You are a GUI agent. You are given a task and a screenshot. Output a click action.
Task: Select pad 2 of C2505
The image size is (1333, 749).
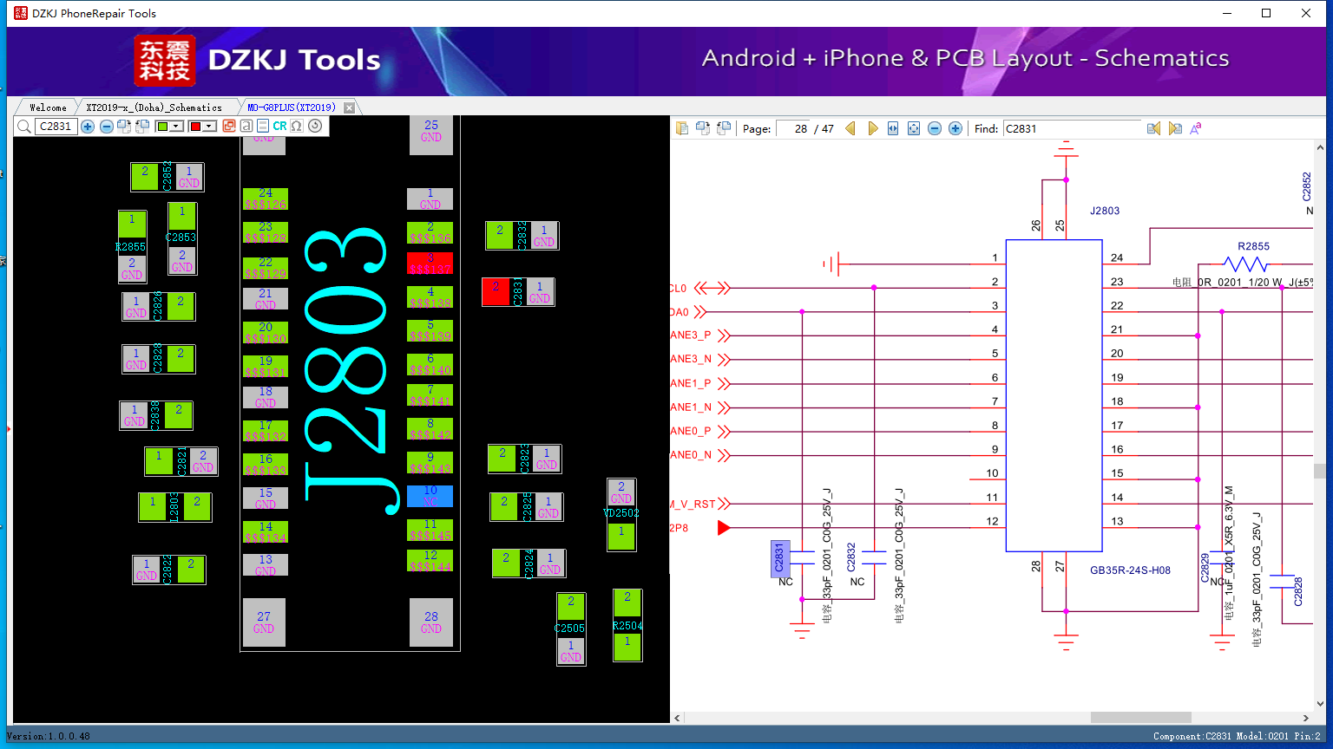571,606
